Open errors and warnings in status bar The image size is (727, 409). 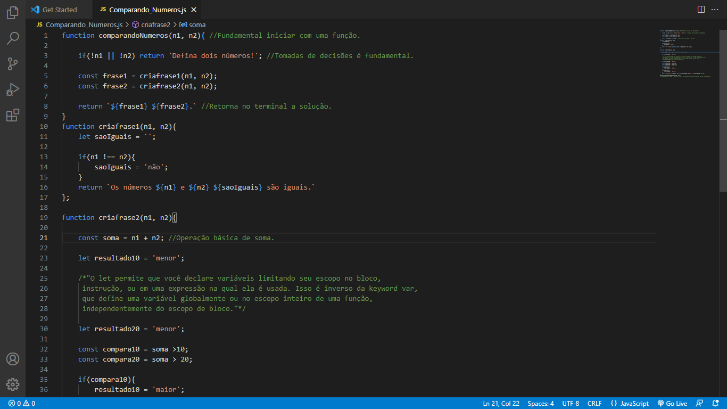21,403
